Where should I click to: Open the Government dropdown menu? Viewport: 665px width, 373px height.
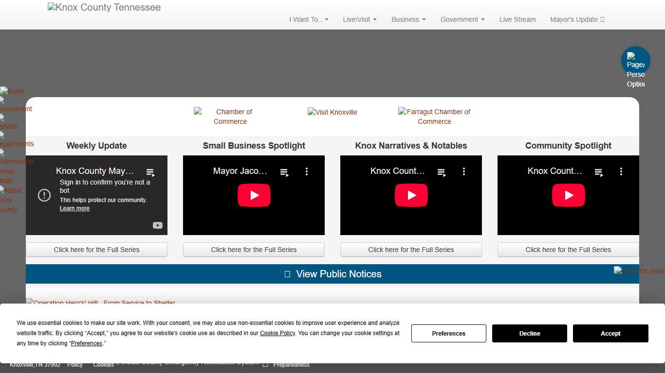point(462,19)
